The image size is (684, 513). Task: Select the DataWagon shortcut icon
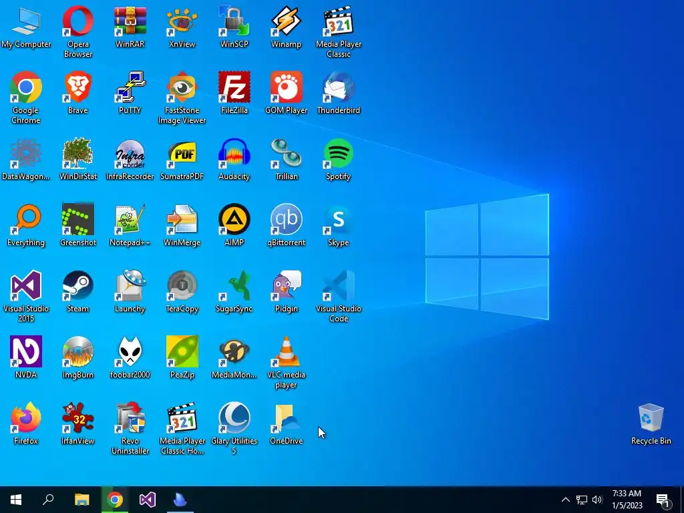[26, 160]
